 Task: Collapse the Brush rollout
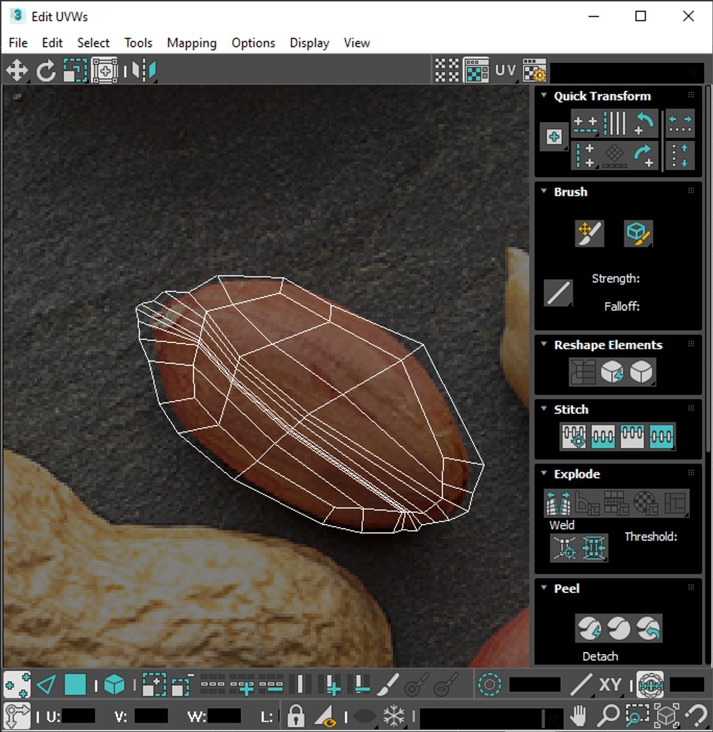pos(544,191)
